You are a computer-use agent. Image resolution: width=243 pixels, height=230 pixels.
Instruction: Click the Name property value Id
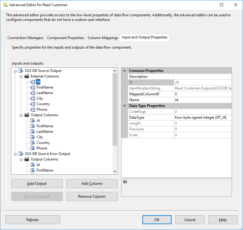(x=203, y=100)
